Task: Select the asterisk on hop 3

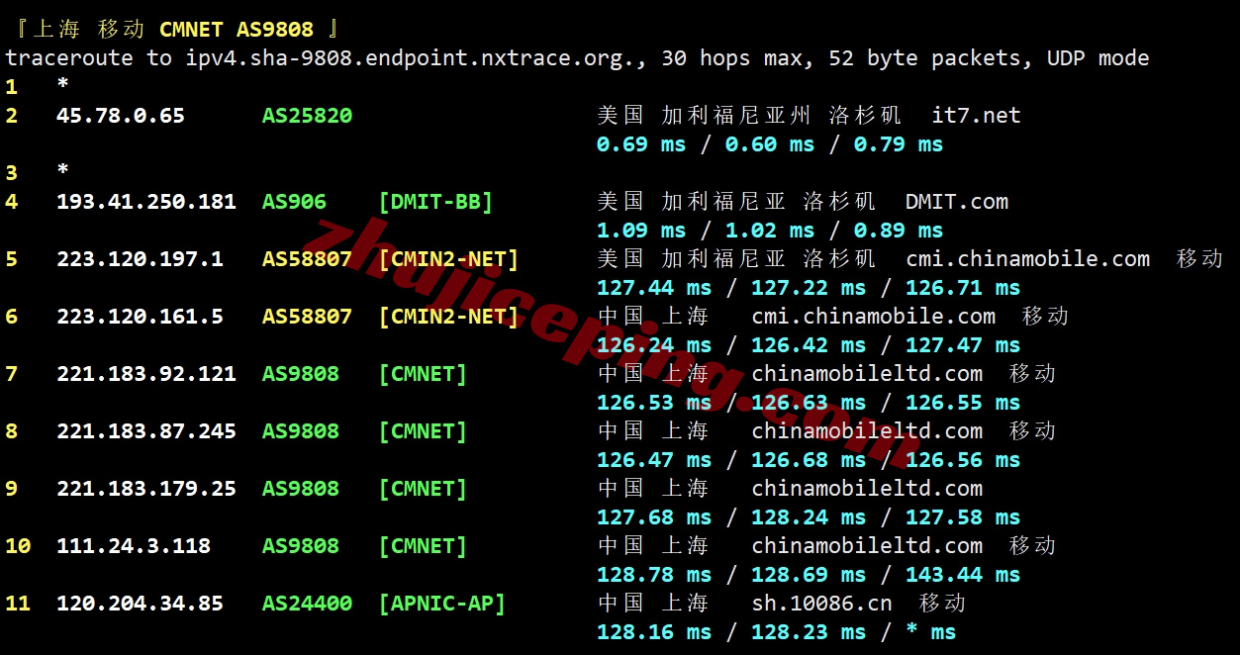Action: [x=62, y=171]
